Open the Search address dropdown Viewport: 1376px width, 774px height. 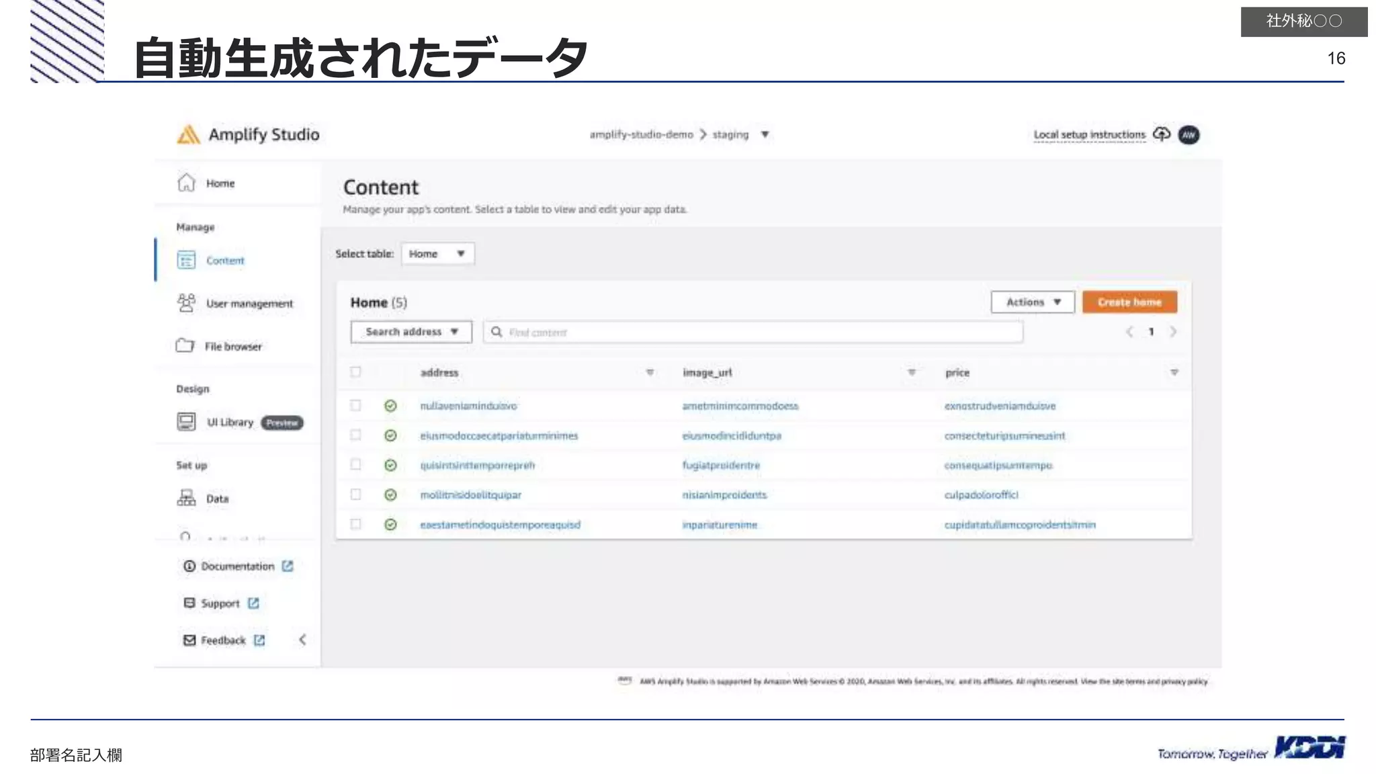(x=411, y=332)
